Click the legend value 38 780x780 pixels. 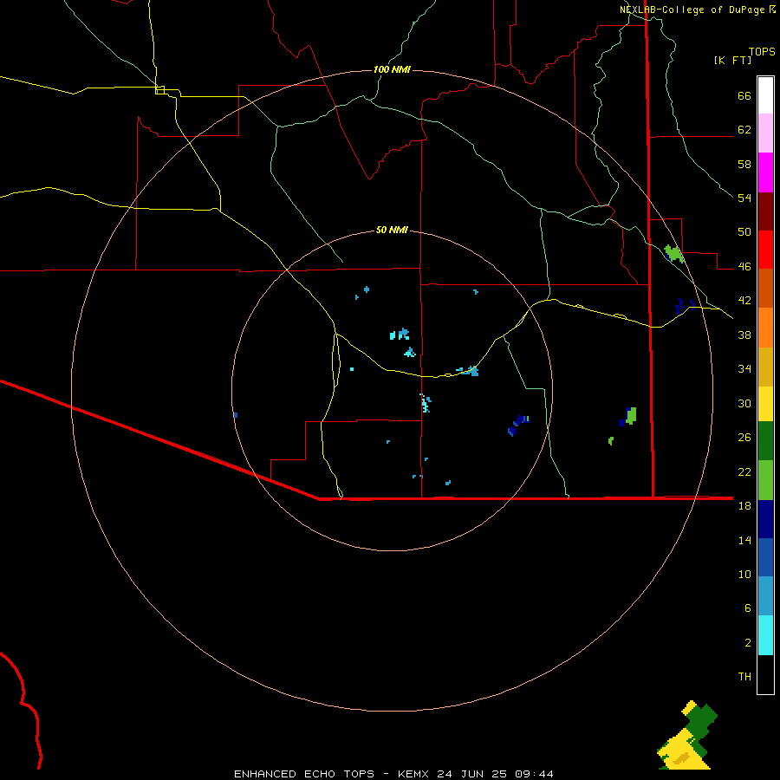point(744,335)
